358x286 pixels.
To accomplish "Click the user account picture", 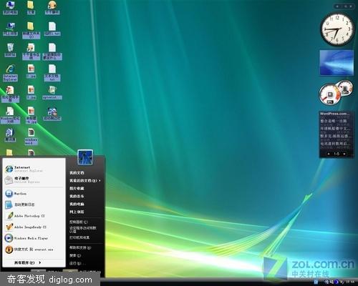I will point(85,157).
